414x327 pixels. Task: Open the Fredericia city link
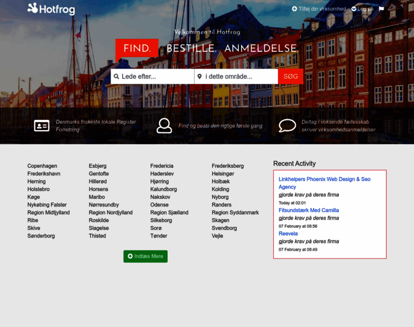pos(162,166)
